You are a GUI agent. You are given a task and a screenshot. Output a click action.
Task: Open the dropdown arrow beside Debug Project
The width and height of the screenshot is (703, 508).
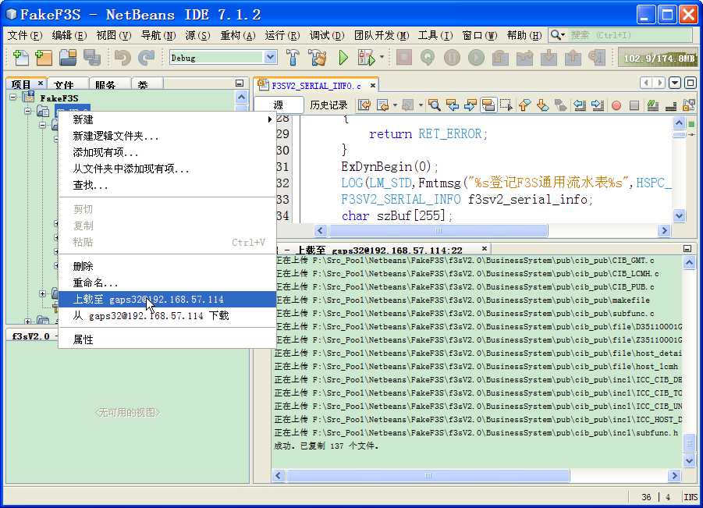[382, 57]
